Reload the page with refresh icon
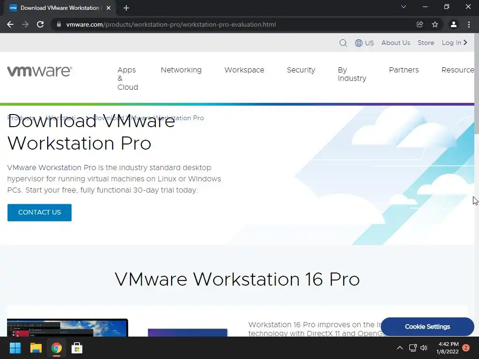The width and height of the screenshot is (479, 359). (x=40, y=24)
